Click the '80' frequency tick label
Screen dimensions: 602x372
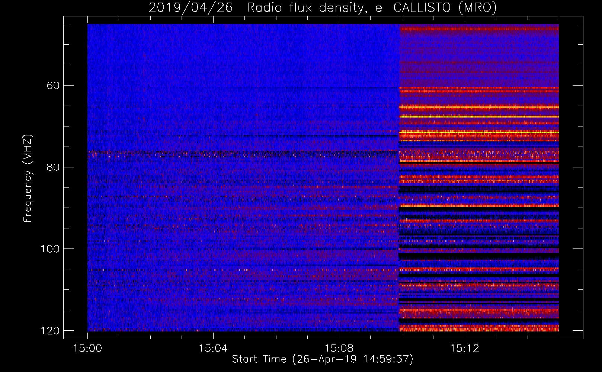[x=54, y=167]
